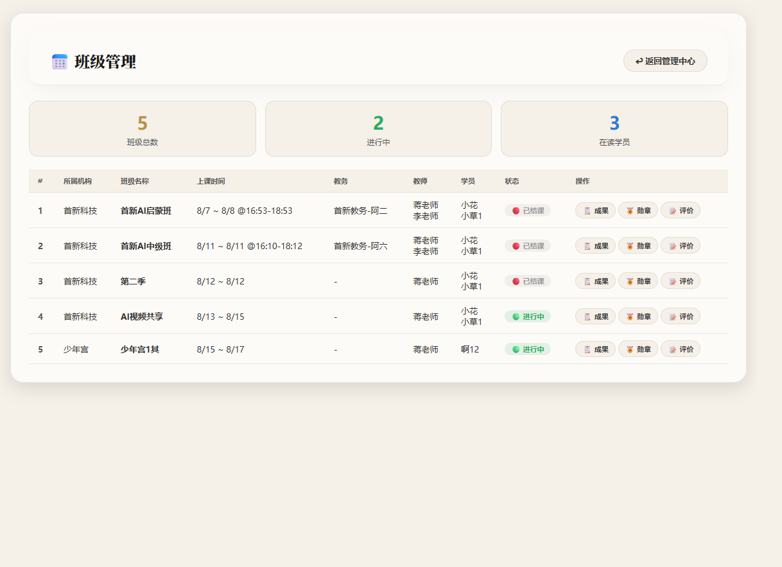Image resolution: width=782 pixels, height=567 pixels.
Task: Open 成果 for 首新AI中级班 row
Action: 595,246
